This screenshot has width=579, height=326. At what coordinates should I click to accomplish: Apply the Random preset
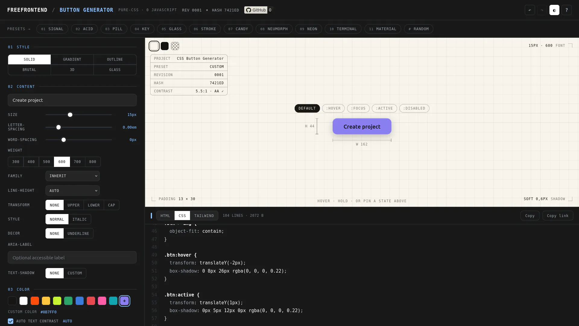tap(419, 29)
